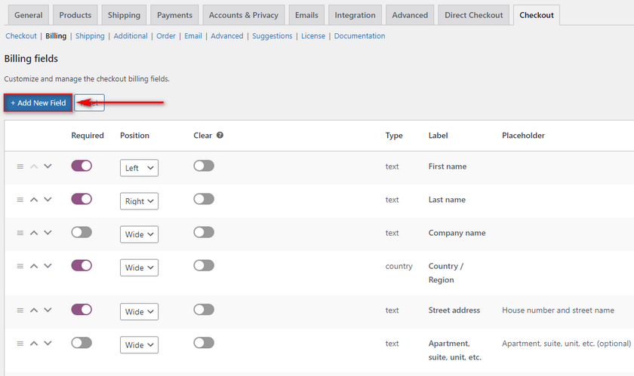634x376 pixels.
Task: Click drag handle for Company name row
Action: pyautogui.click(x=20, y=233)
